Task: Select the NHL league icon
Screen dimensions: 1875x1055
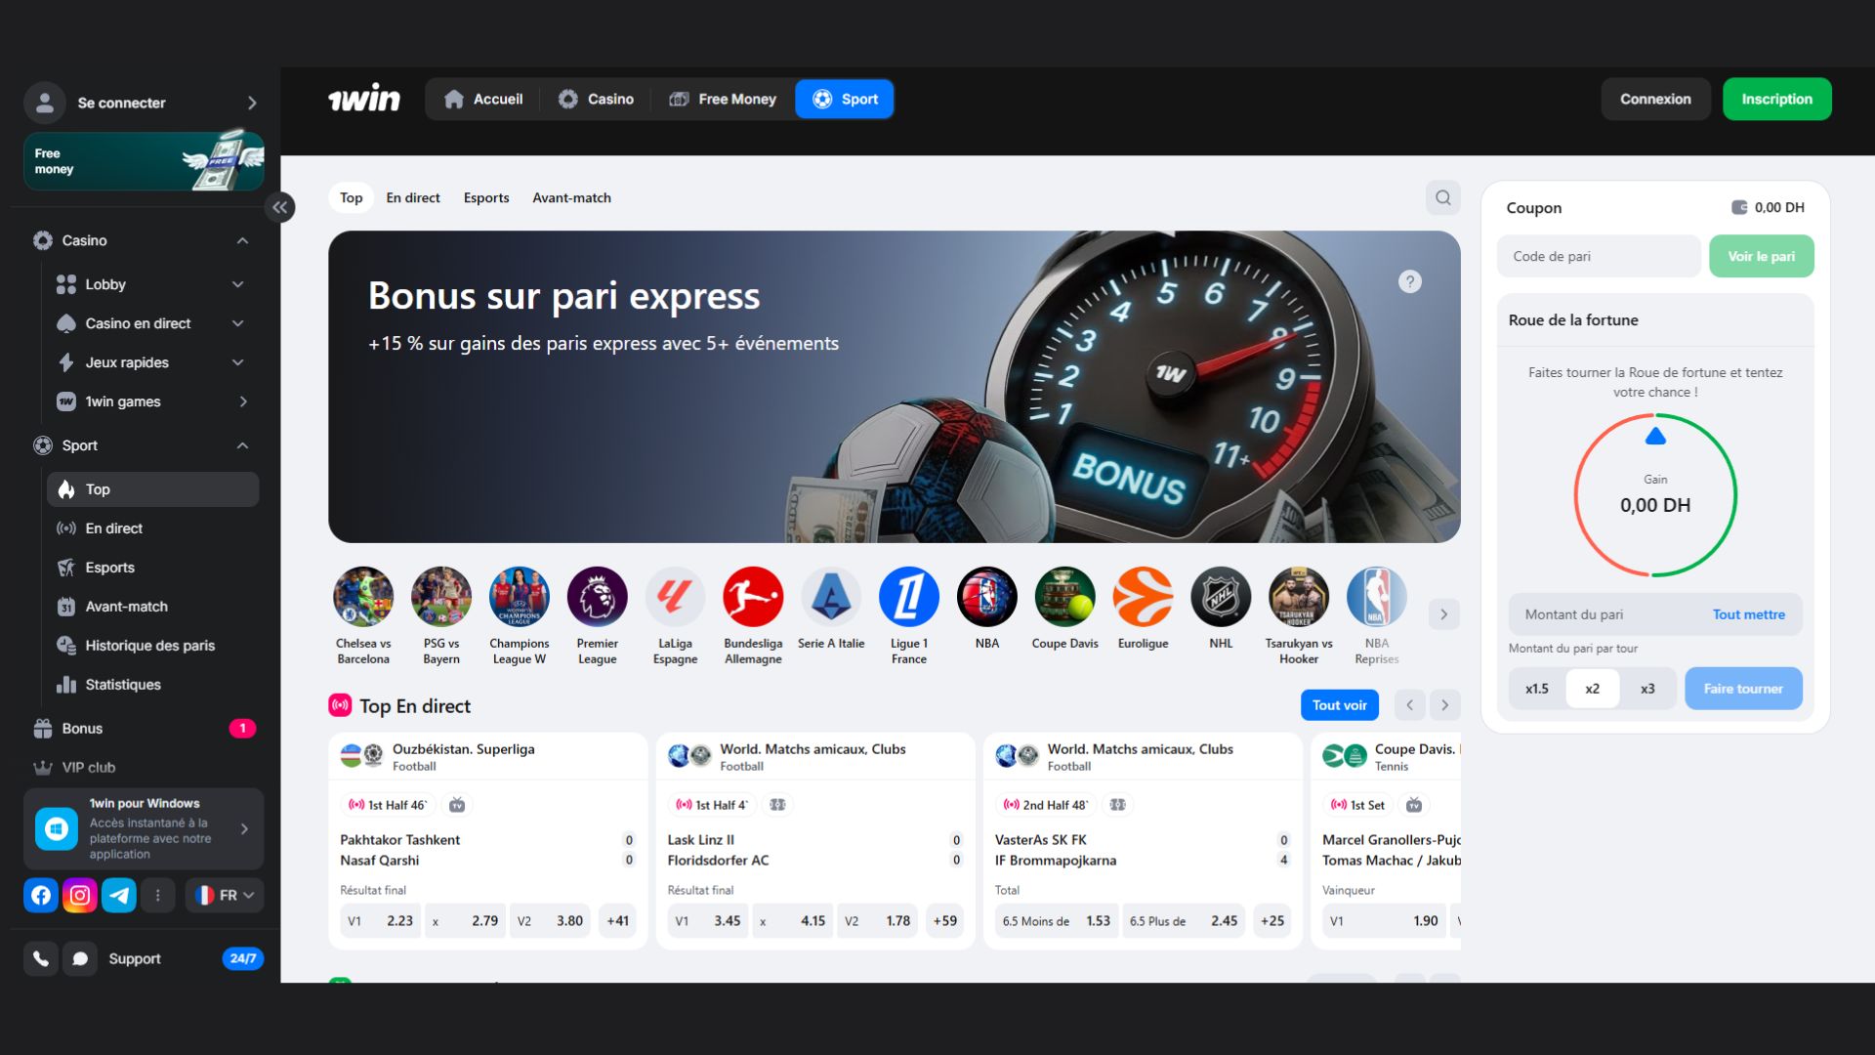Action: (1220, 597)
